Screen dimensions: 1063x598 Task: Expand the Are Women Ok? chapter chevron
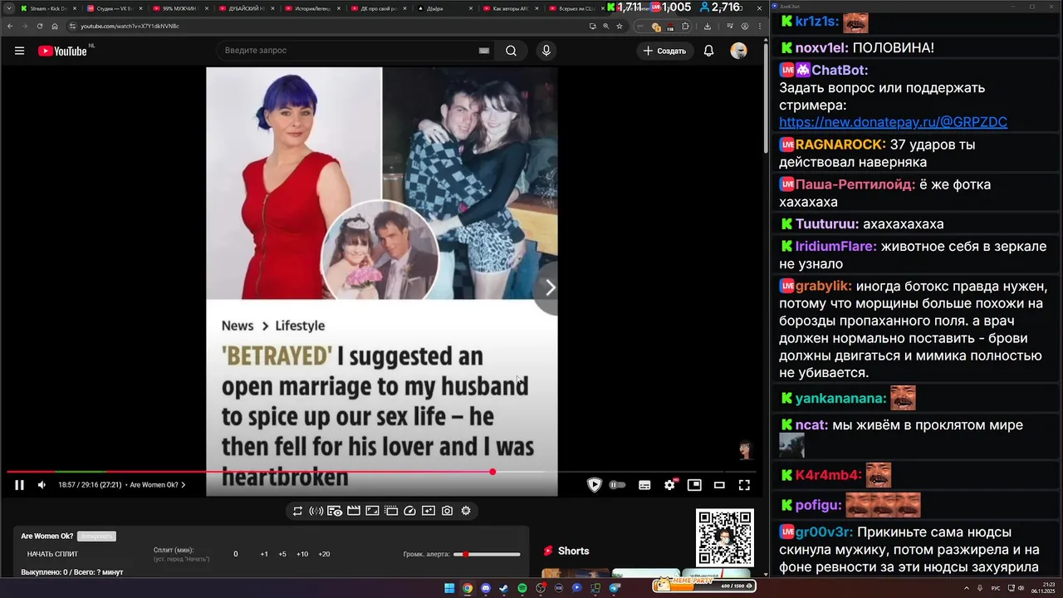click(x=184, y=485)
